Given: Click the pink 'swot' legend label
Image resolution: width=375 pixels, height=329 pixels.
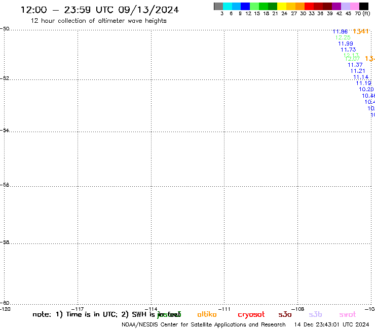Looking at the screenshot, I should point(348,315).
